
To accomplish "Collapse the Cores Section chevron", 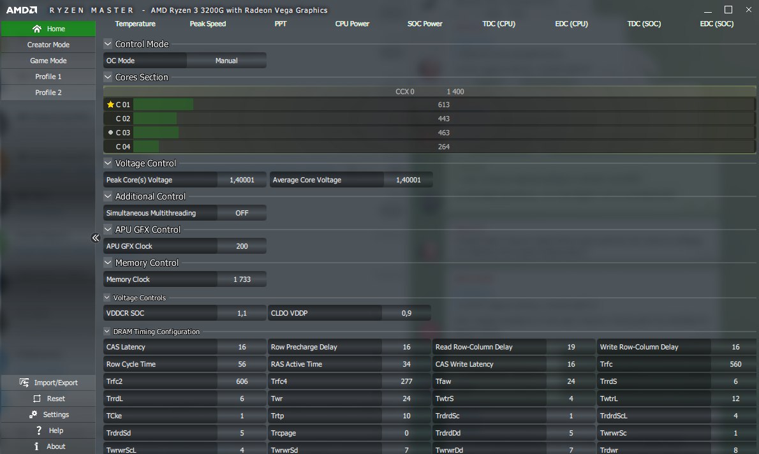I will point(108,77).
